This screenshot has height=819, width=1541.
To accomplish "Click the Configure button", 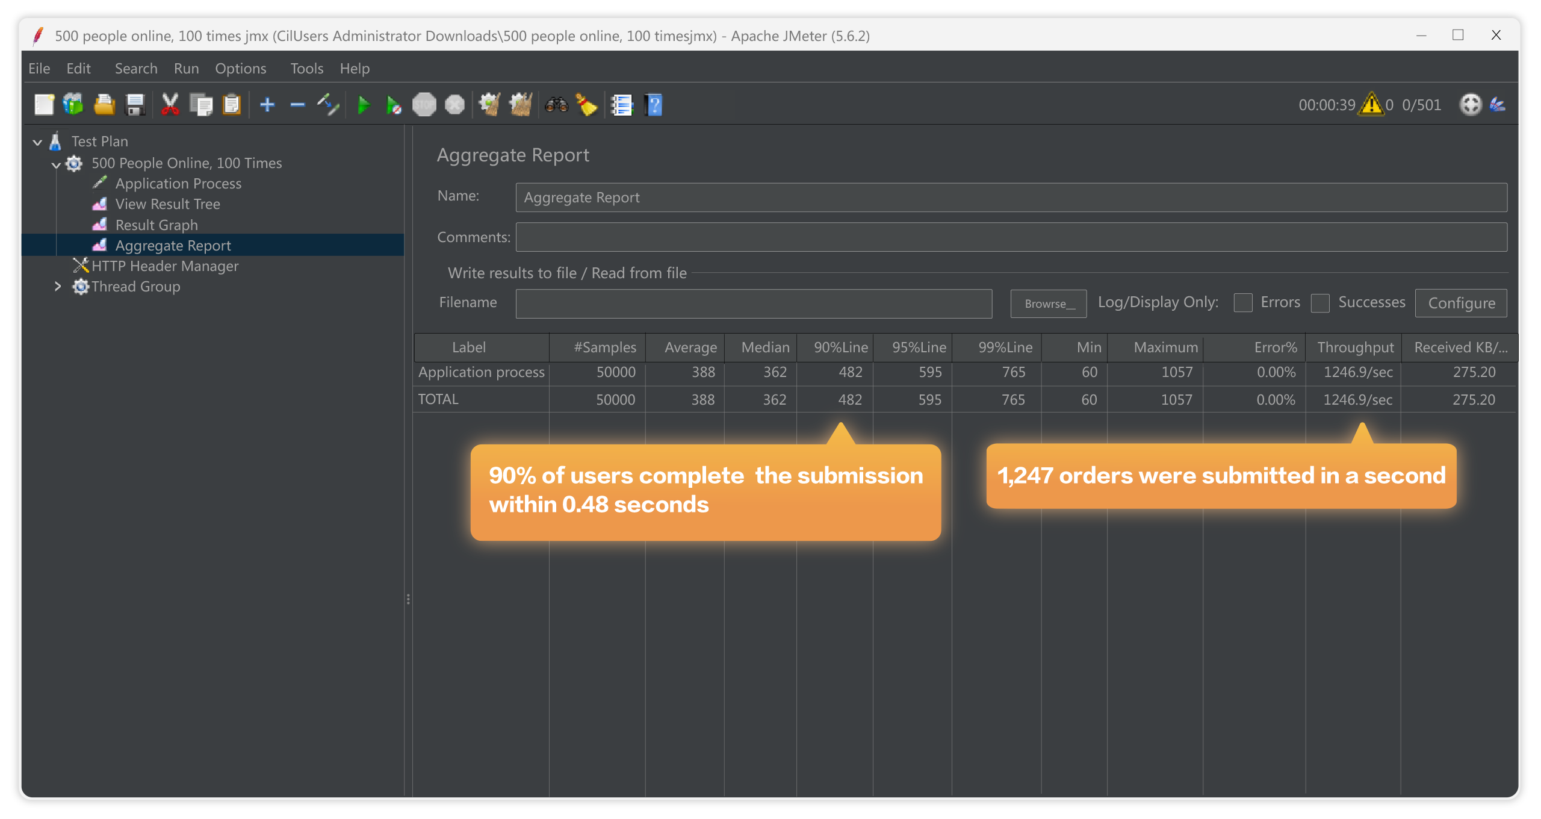I will click(x=1461, y=303).
